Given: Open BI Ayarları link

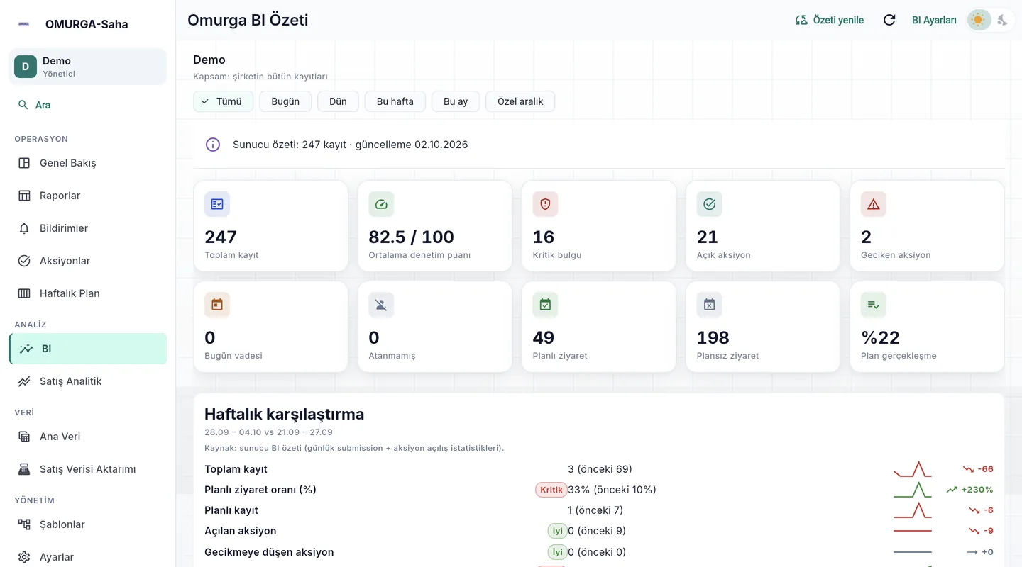Looking at the screenshot, I should (934, 20).
